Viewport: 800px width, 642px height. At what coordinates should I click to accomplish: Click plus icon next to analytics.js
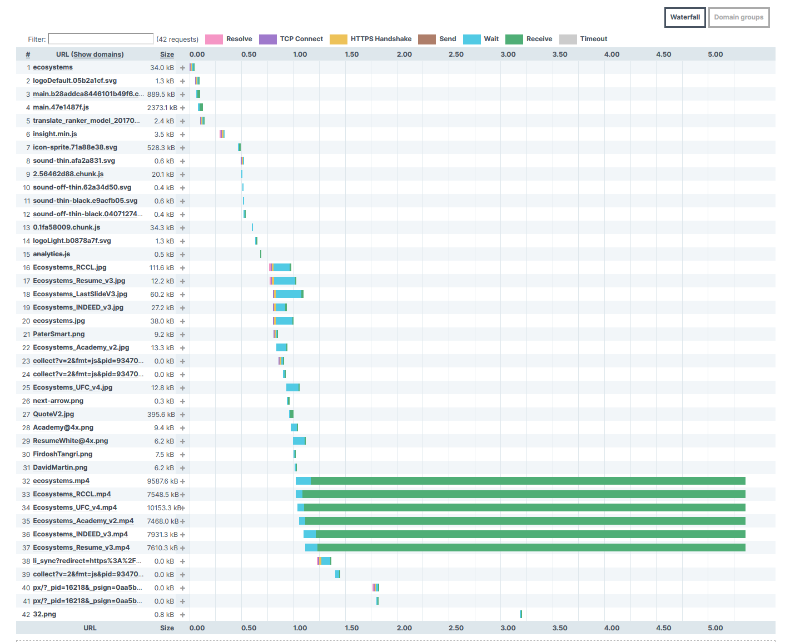[182, 255]
